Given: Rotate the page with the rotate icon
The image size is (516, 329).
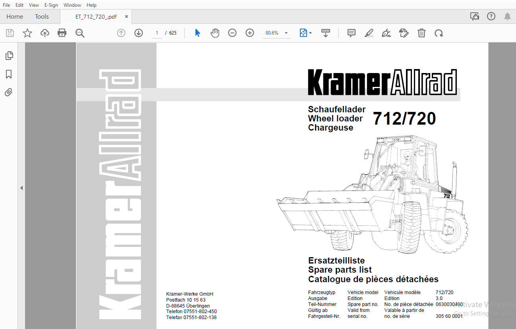Looking at the screenshot, I should click(439, 33).
